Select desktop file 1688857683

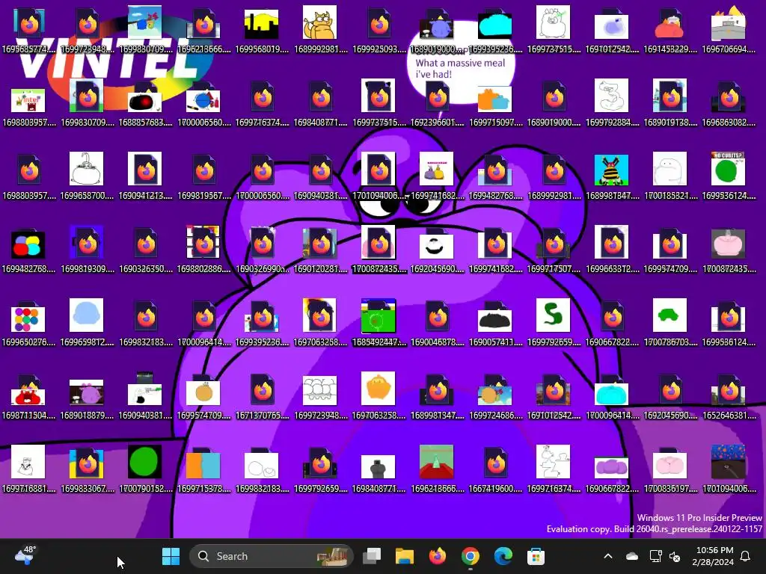coord(145,102)
